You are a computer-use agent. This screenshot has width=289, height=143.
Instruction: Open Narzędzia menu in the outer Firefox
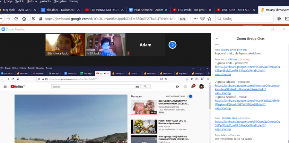60,2
